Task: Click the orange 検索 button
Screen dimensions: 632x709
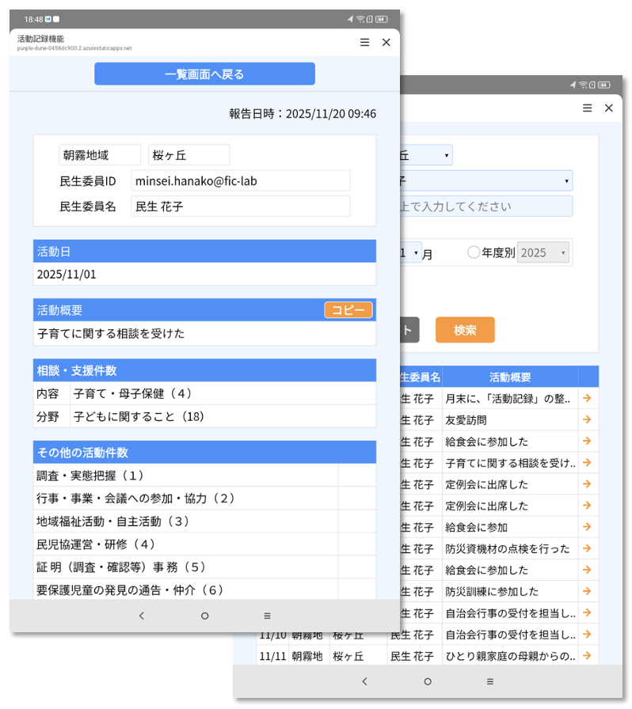Action: [465, 330]
